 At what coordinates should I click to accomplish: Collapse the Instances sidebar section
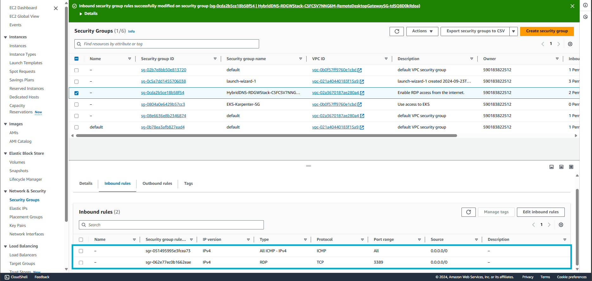(5, 37)
